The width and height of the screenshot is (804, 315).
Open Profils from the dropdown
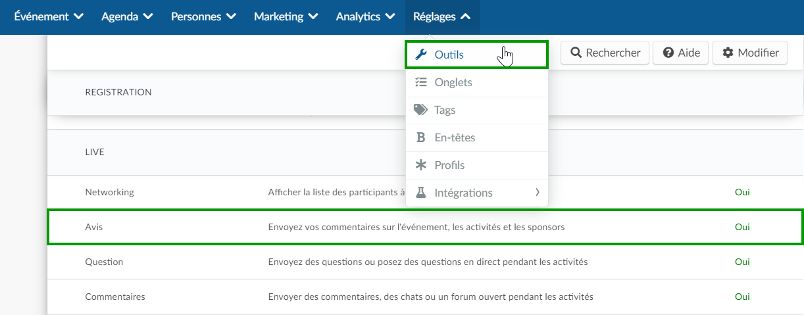[476, 165]
